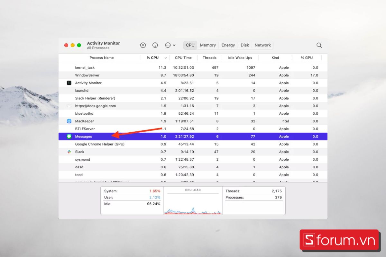Switch to the Network tab
Image resolution: width=386 pixels, height=257 pixels.
point(262,45)
